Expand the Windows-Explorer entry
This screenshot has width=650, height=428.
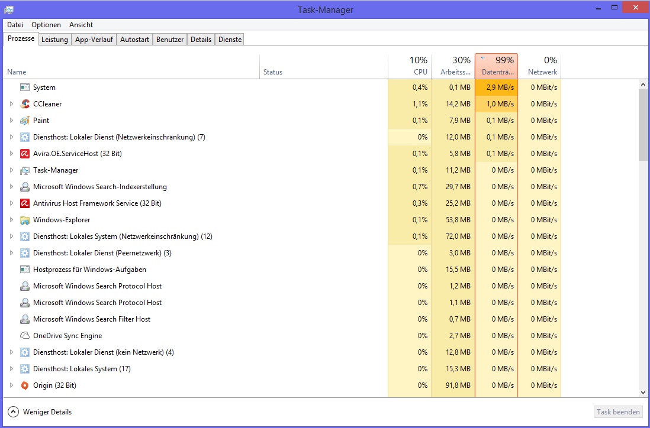12,220
